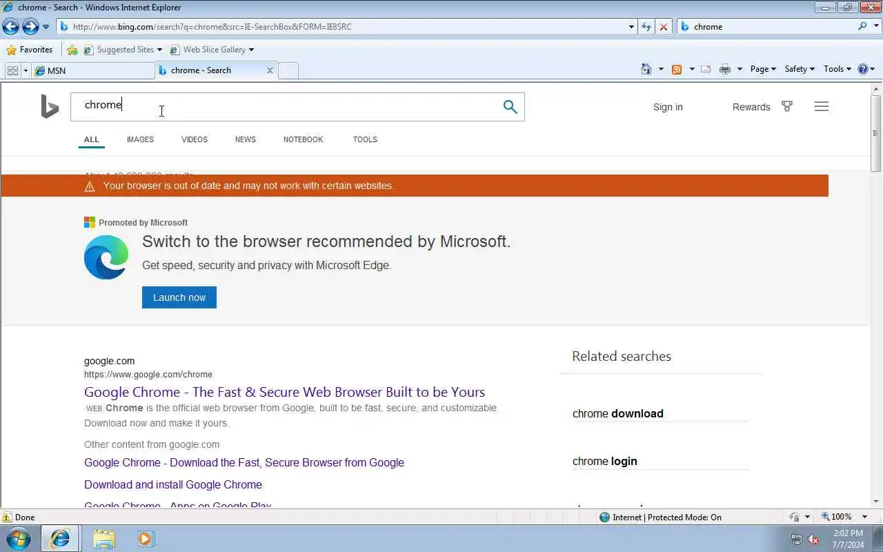Click the Internet Protected Mode status

point(660,517)
